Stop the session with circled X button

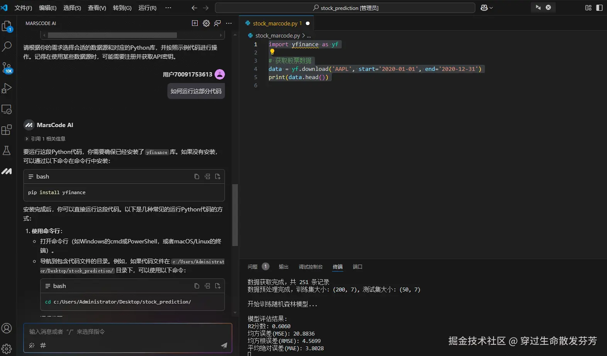click(548, 7)
